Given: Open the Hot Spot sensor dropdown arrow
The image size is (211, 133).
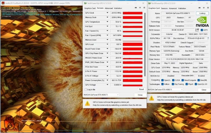Looking at the screenshot, I should [x=107, y=26].
